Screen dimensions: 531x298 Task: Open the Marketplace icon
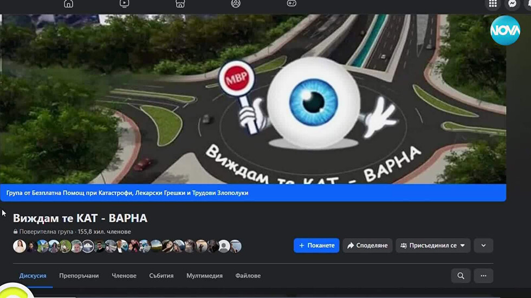pos(180,4)
